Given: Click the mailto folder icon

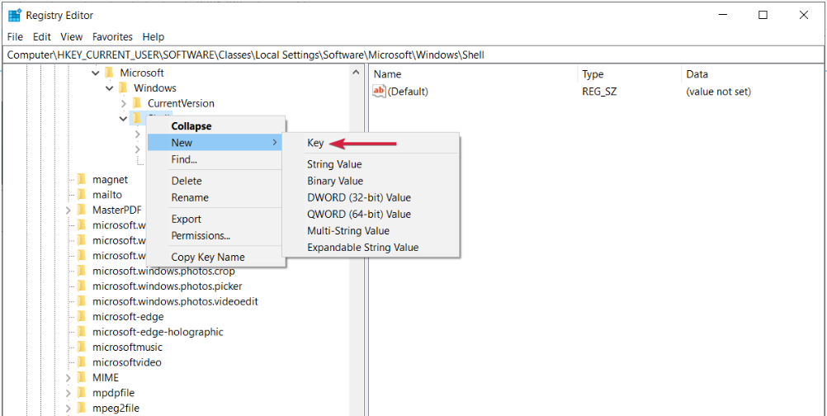Looking at the screenshot, I should click(x=81, y=195).
